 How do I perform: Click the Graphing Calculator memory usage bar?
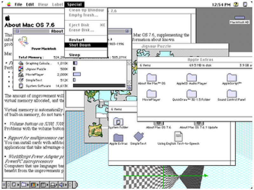click(75, 63)
